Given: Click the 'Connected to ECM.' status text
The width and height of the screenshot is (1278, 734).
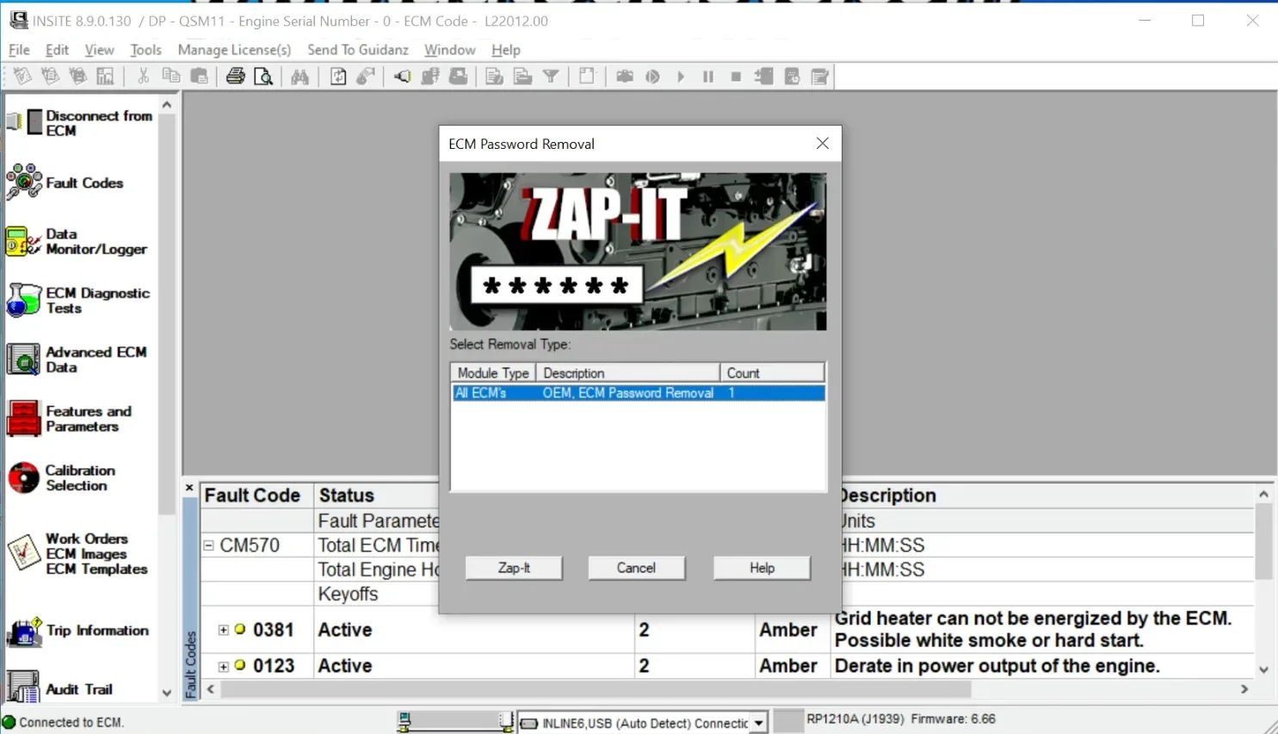Looking at the screenshot, I should click(71, 723).
